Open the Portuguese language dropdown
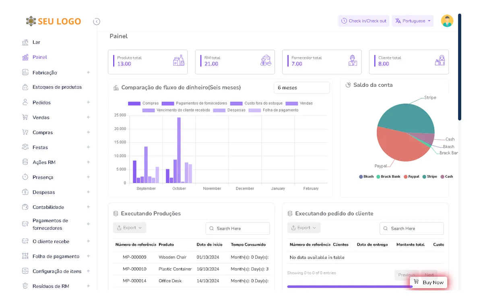The height and width of the screenshot is (304, 483). pyautogui.click(x=413, y=21)
